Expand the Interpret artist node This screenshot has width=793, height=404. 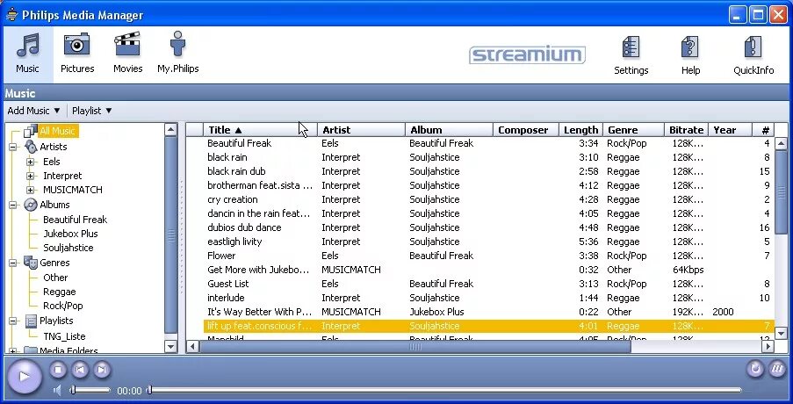31,176
